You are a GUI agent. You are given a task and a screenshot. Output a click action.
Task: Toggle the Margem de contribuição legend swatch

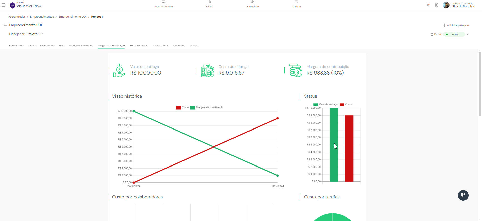click(x=193, y=108)
